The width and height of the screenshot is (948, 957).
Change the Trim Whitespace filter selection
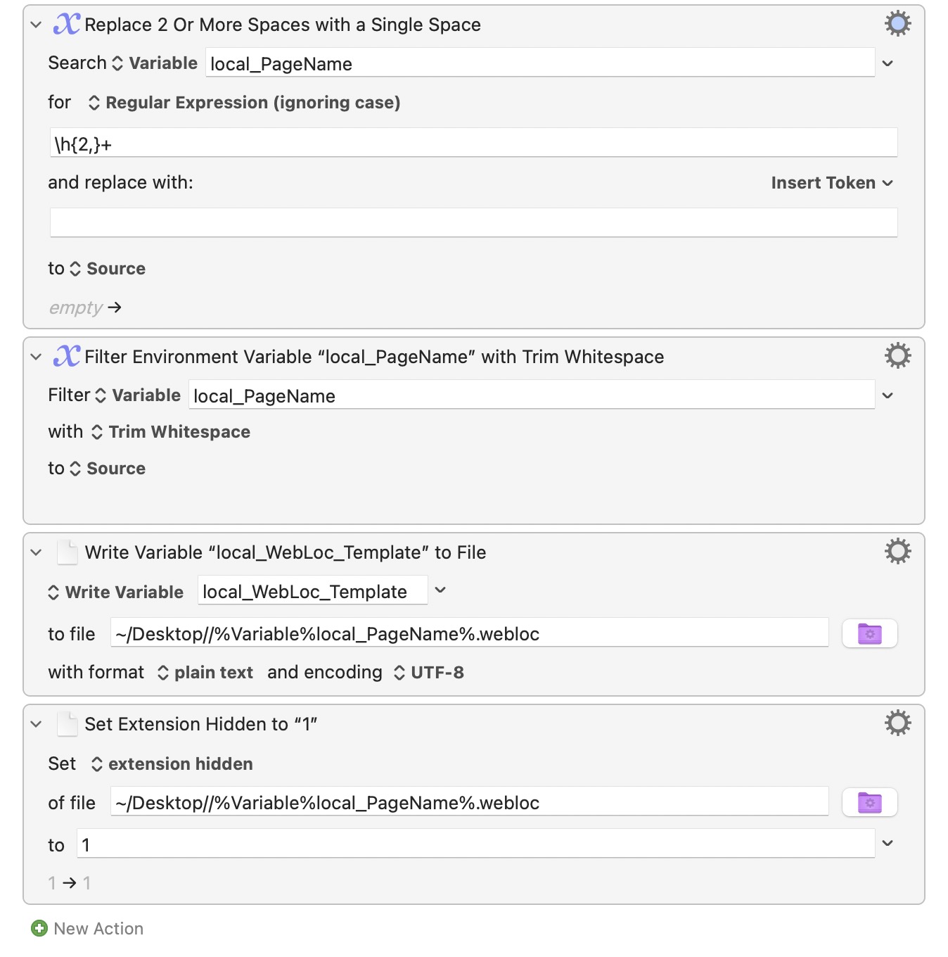click(171, 432)
